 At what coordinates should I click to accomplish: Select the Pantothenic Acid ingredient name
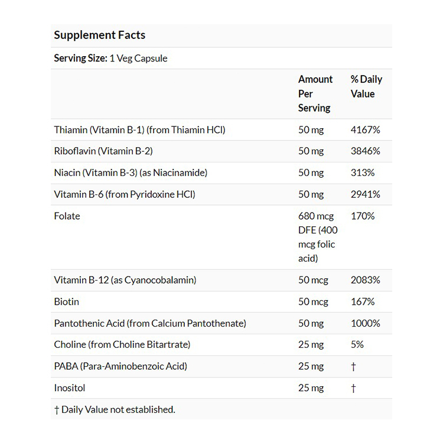tap(149, 323)
